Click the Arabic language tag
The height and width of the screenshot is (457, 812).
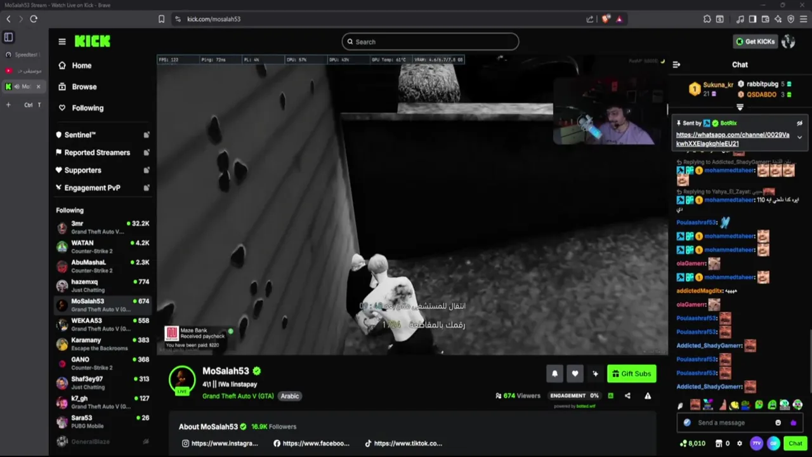coord(290,396)
